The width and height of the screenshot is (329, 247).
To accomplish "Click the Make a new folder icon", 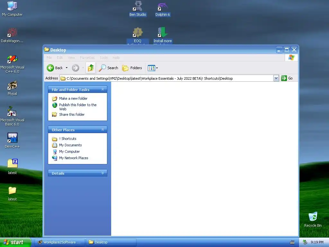I will (55, 98).
